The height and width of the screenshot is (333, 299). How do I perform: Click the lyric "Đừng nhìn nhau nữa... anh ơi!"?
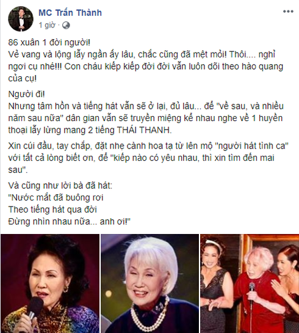(x=69, y=222)
